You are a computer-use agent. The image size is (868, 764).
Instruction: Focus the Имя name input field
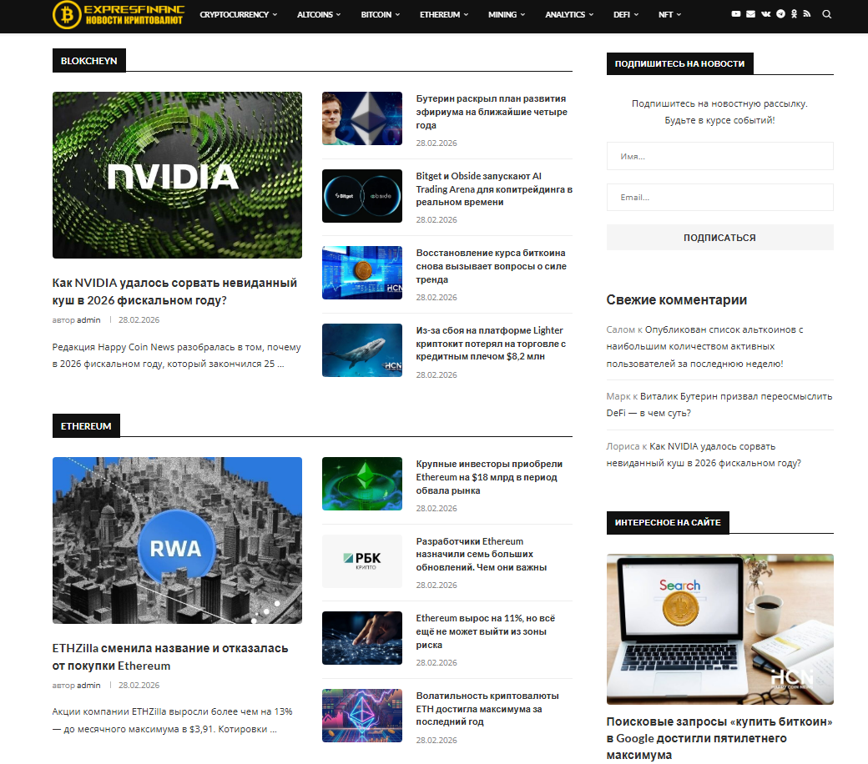coord(719,156)
